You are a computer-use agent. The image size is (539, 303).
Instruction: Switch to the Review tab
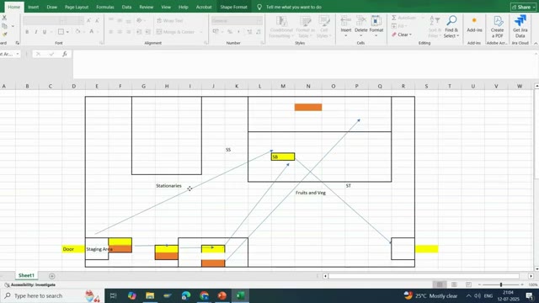click(146, 7)
